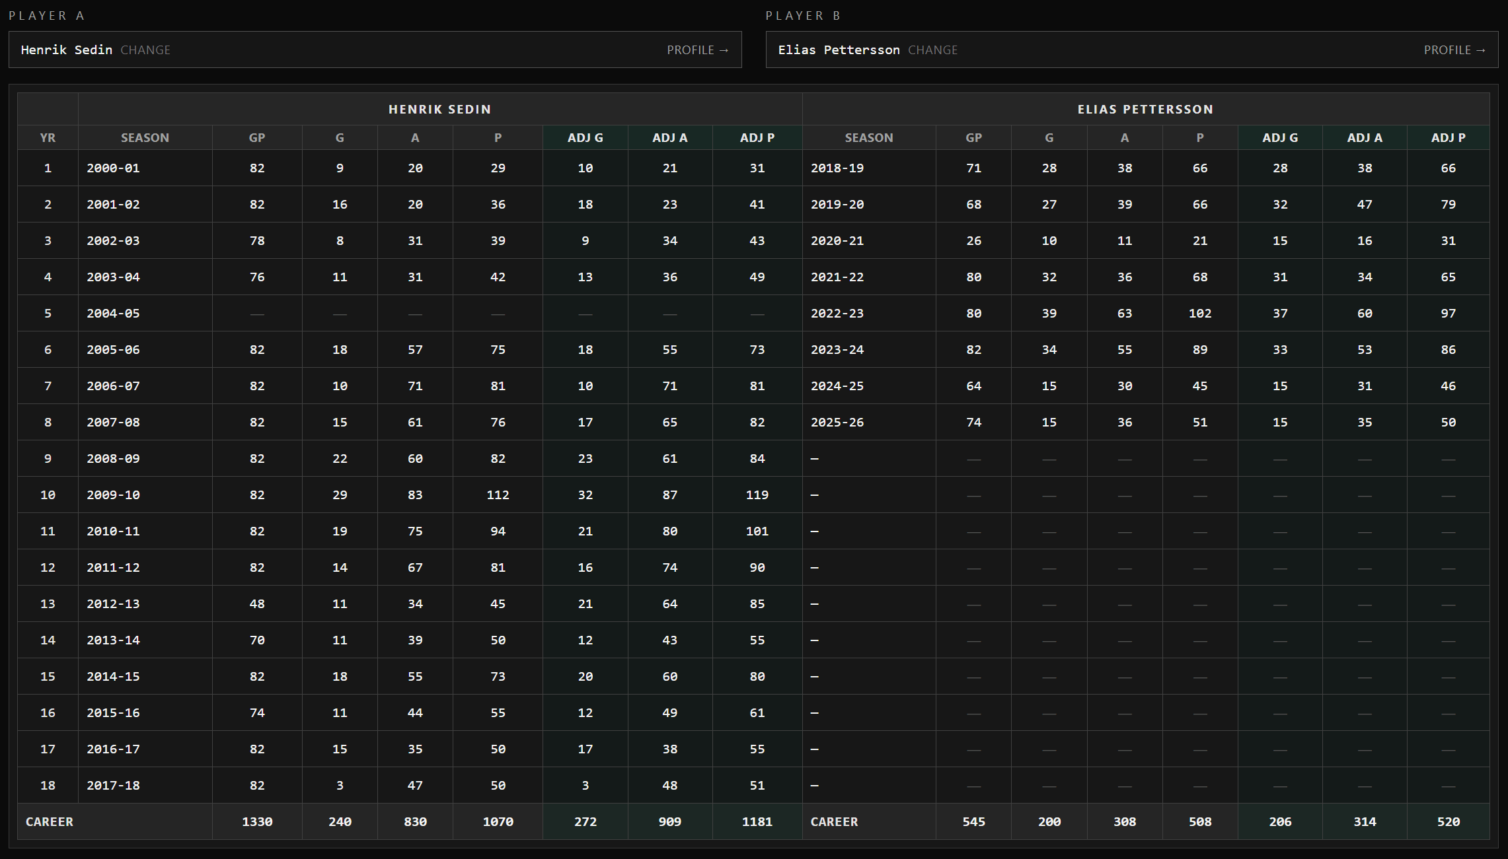Select Pettersson's 2022-23 season row
The width and height of the screenshot is (1508, 859).
click(837, 314)
